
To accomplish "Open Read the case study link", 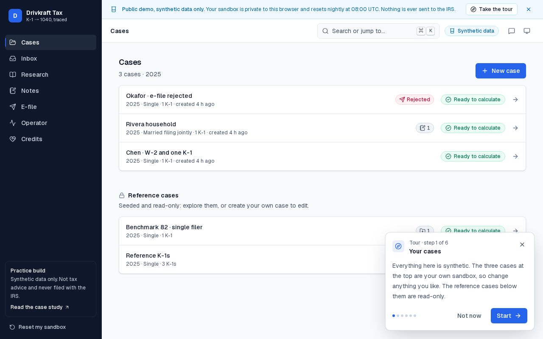I will (40, 307).
